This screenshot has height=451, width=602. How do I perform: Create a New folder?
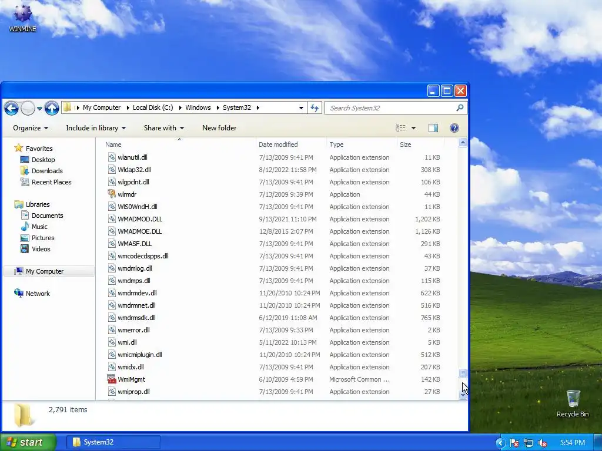click(x=219, y=128)
